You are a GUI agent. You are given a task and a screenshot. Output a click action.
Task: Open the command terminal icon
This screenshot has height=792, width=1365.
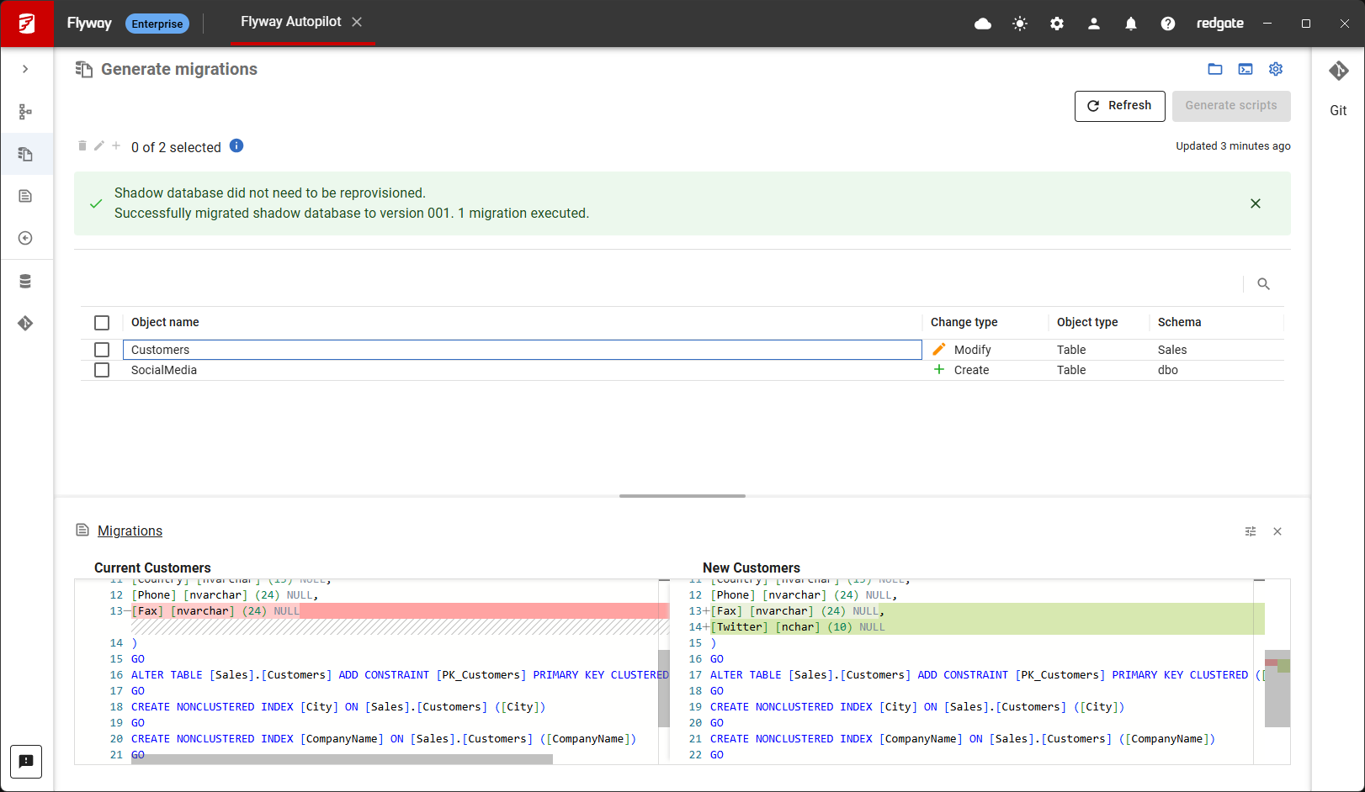click(x=1245, y=69)
